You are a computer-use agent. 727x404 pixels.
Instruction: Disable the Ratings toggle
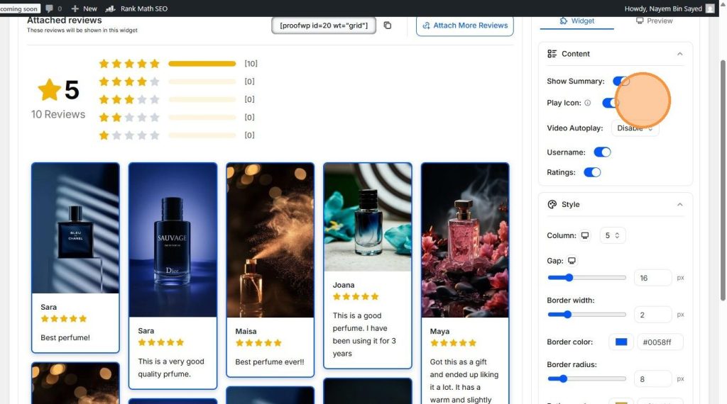coord(592,172)
